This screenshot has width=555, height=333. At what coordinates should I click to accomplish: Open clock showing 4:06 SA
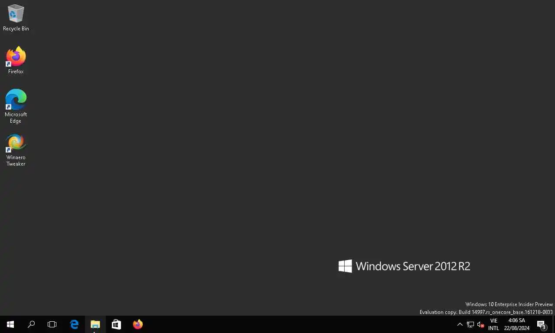[x=516, y=324]
